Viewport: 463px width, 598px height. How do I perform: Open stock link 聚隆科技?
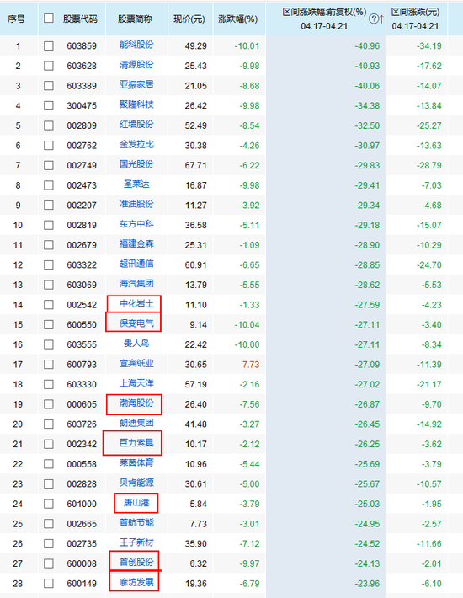point(136,104)
